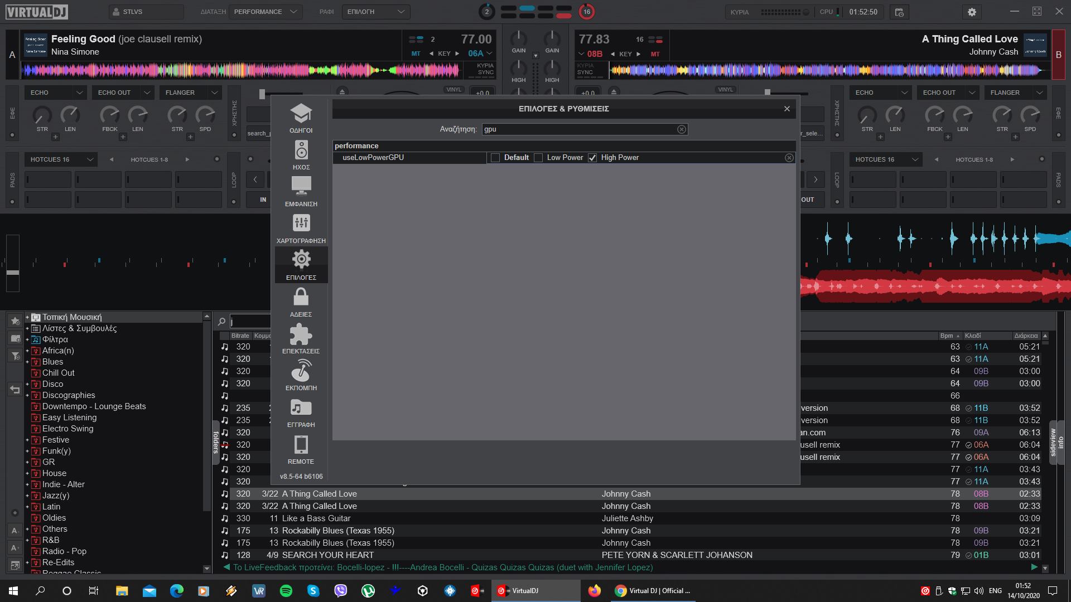Open the ΑΔΕΙΕΣ licenses section
Viewport: 1071px width, 602px height.
(301, 302)
